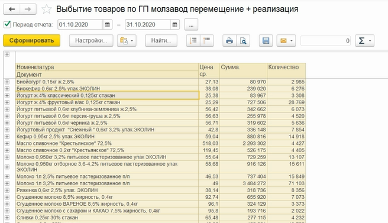Select the price cell 518,03
The width and height of the screenshot is (388, 223).
[209, 143]
